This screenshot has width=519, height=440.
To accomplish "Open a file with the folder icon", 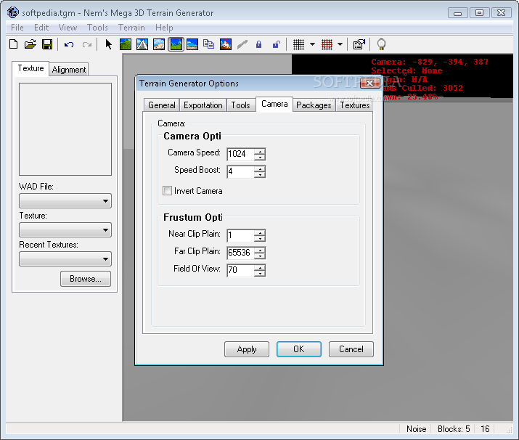I will pyautogui.click(x=30, y=44).
